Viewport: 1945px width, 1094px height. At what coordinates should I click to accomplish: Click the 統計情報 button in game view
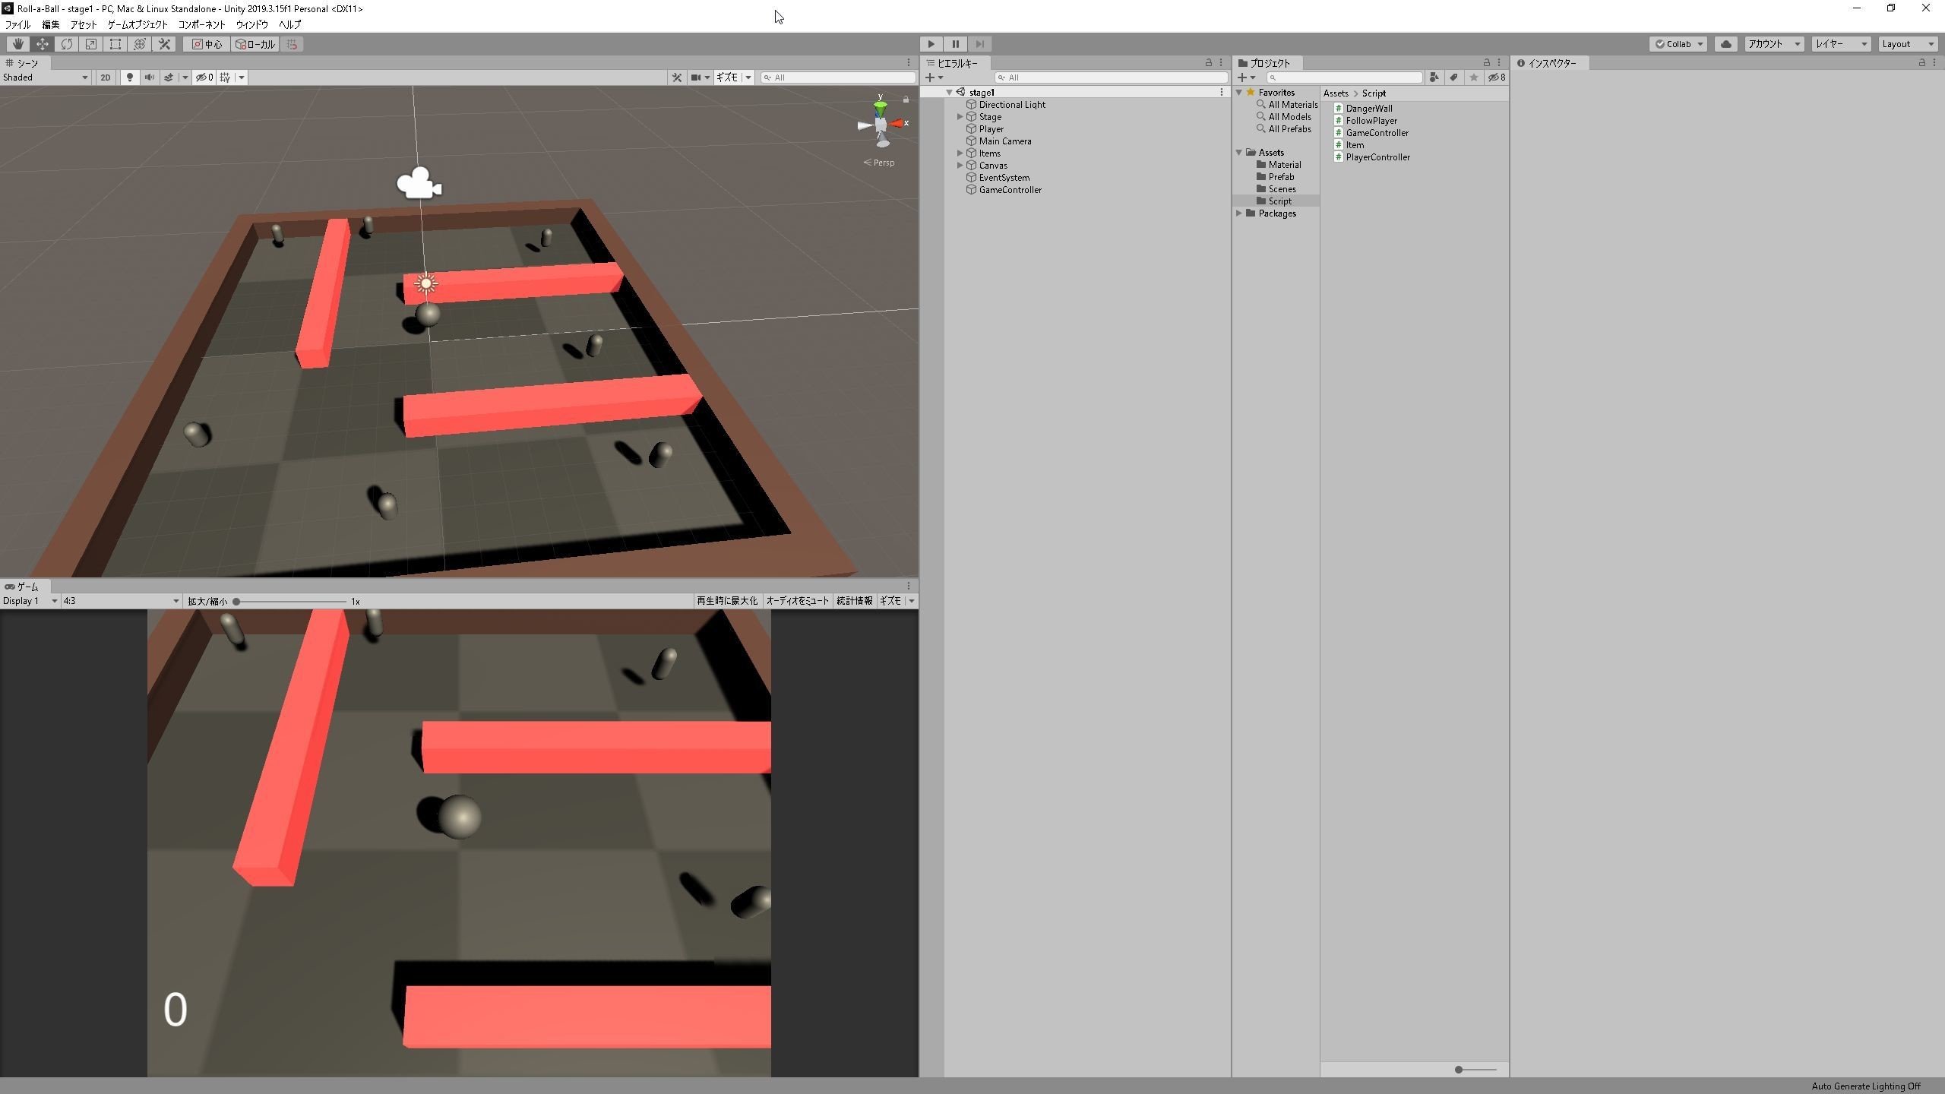[x=854, y=601]
